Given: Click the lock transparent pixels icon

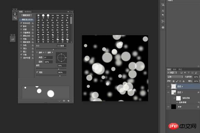Looking at the screenshot, I should coord(173,81).
